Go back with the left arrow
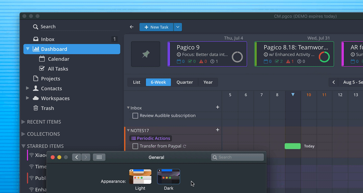 pyautogui.click(x=132, y=27)
